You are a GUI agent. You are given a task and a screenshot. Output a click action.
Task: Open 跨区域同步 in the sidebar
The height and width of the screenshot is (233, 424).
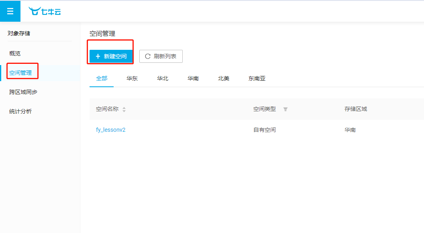click(x=23, y=92)
